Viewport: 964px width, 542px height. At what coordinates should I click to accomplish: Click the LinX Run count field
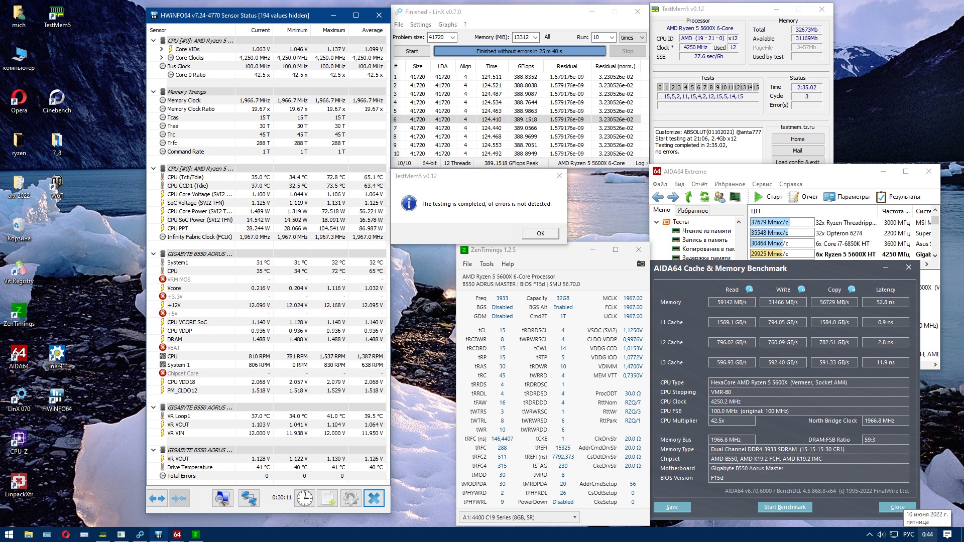599,37
